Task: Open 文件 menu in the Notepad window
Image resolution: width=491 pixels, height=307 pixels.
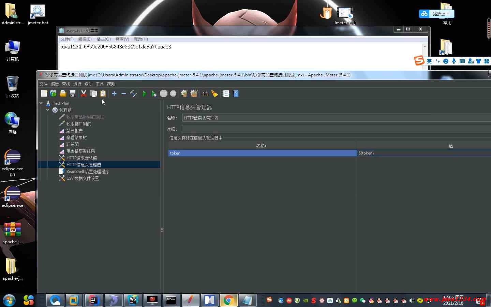Action: pyautogui.click(x=67, y=39)
